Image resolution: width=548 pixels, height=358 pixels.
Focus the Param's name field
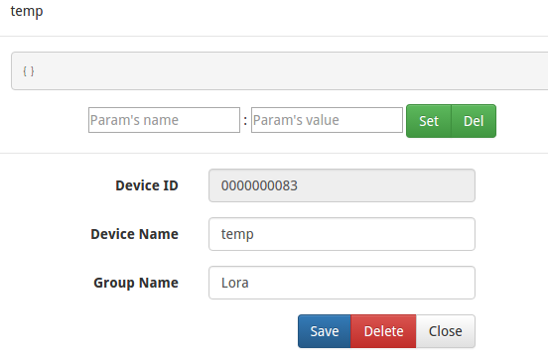[x=164, y=120]
